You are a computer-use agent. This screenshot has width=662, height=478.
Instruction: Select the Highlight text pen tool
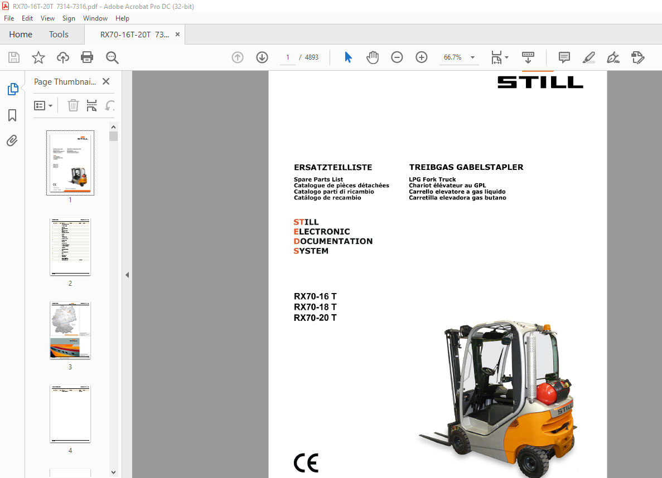(588, 57)
